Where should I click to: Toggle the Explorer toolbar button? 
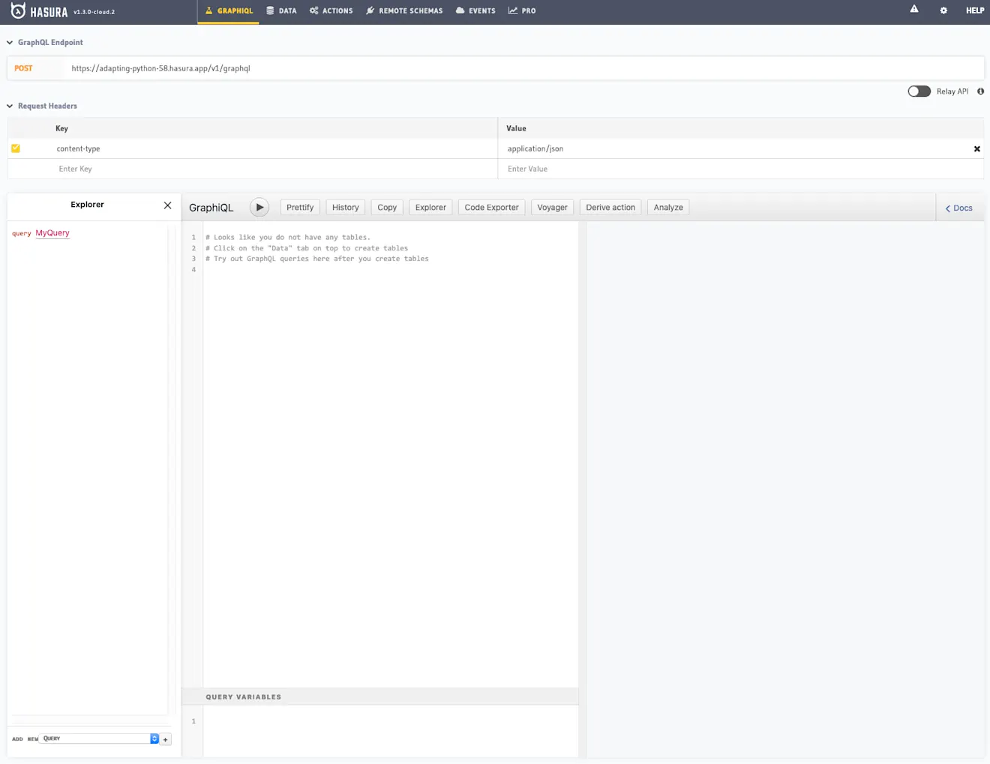click(x=430, y=208)
